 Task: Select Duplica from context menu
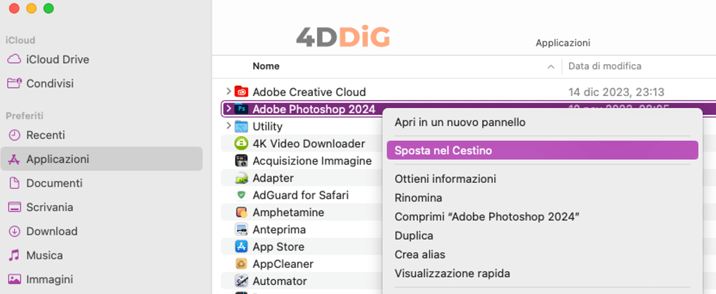[x=414, y=236]
